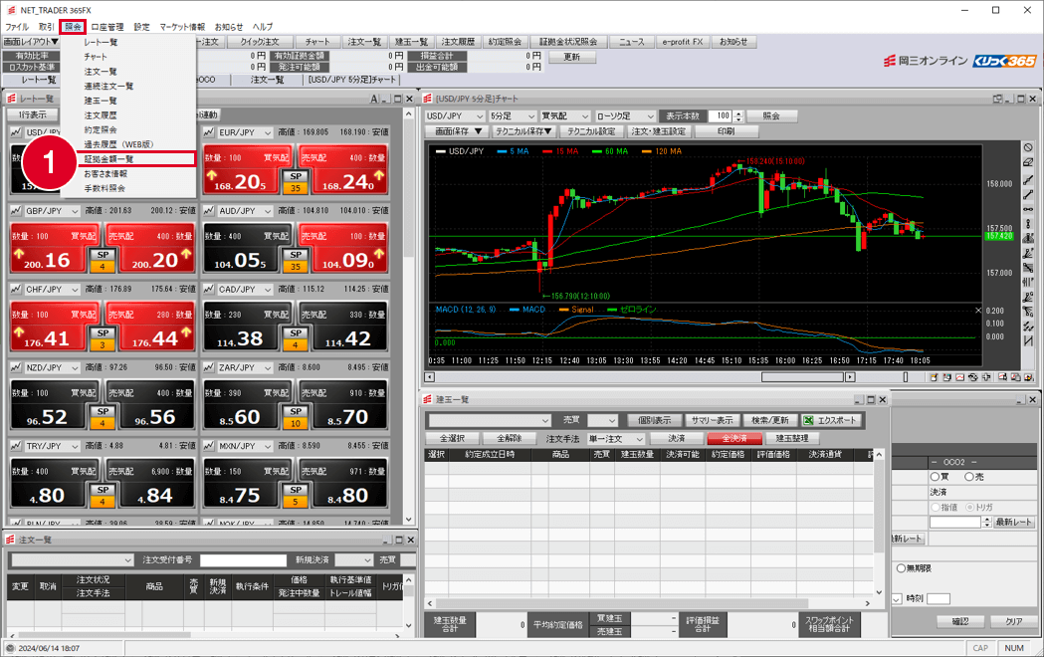The image size is (1045, 657).
Task: Select the vertical line tool in chart sidebar
Action: [x=1028, y=223]
